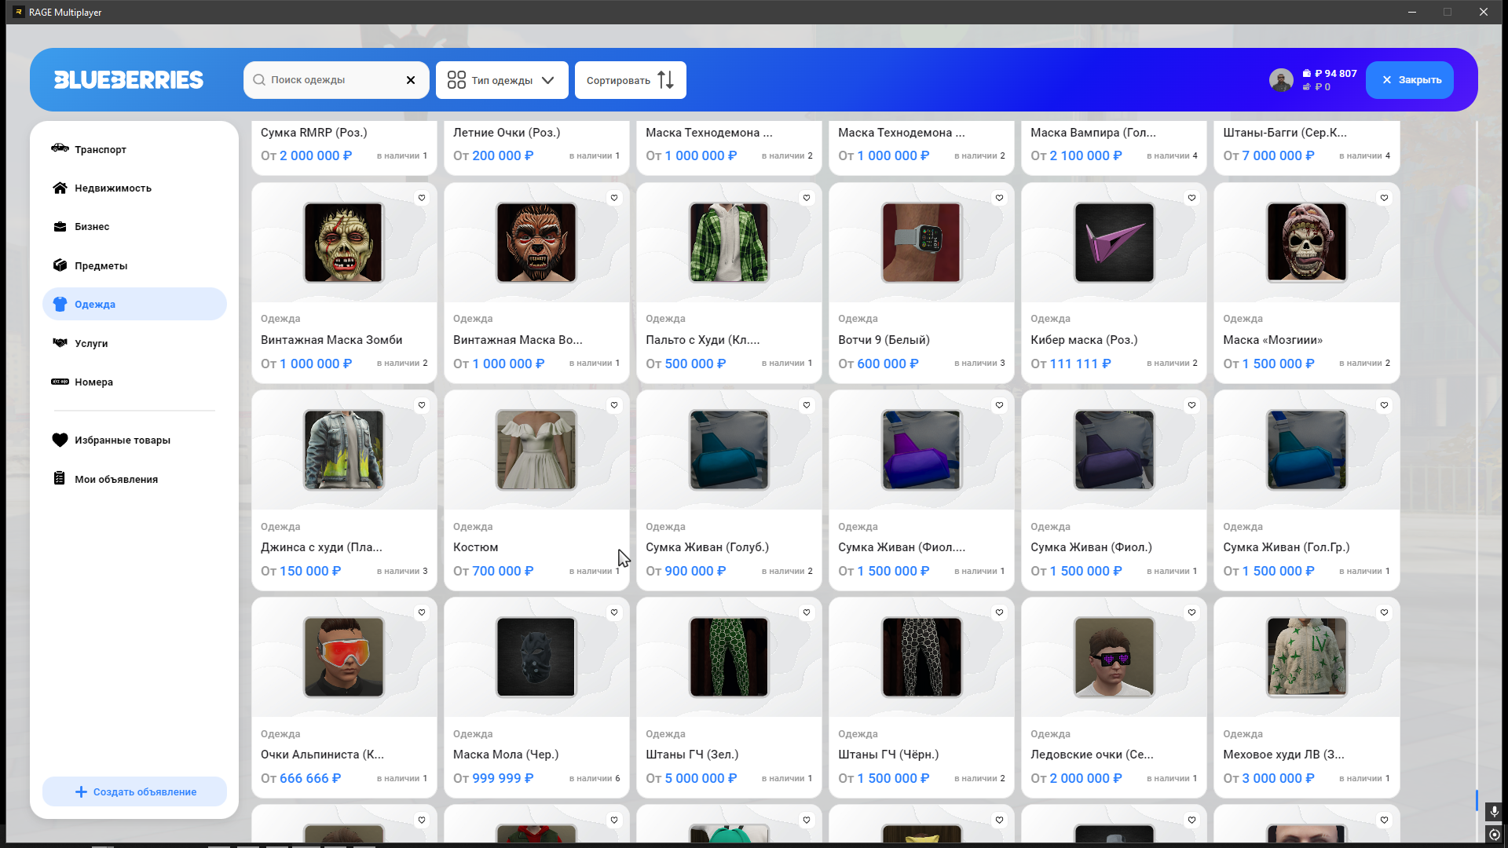Click the house icon for Недвижимость
This screenshot has width=1508, height=848.
pos(60,188)
